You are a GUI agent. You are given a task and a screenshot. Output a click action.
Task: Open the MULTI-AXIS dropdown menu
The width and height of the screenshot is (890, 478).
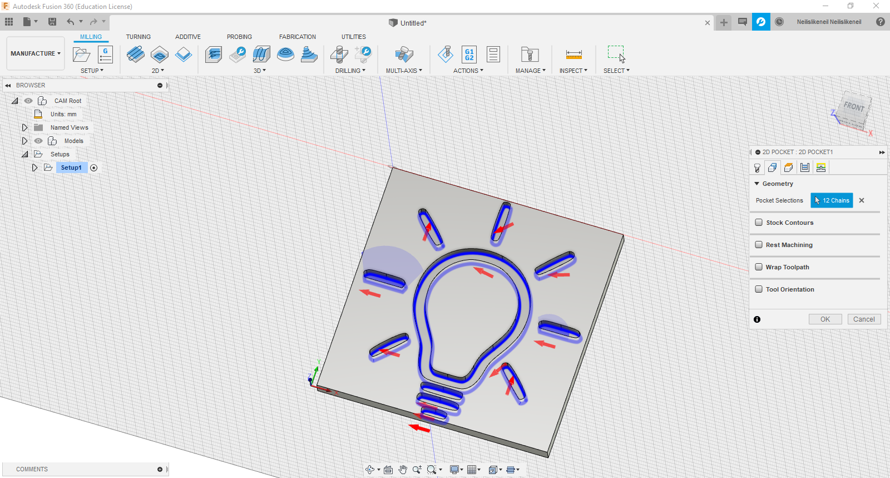(x=404, y=71)
